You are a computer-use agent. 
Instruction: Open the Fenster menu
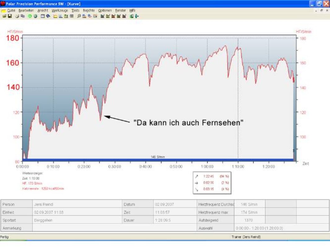[120, 10]
